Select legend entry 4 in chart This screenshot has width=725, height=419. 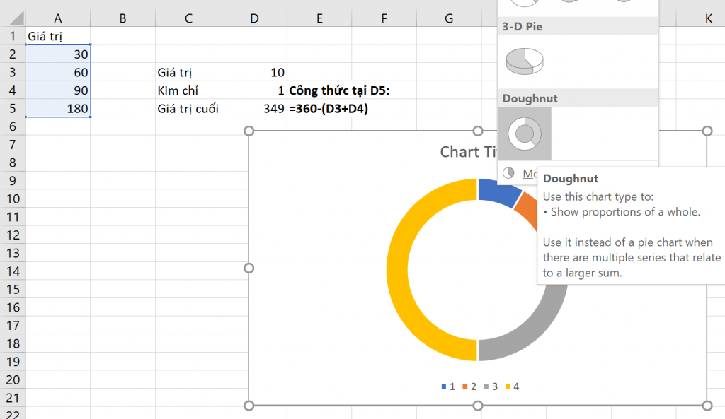click(x=511, y=386)
